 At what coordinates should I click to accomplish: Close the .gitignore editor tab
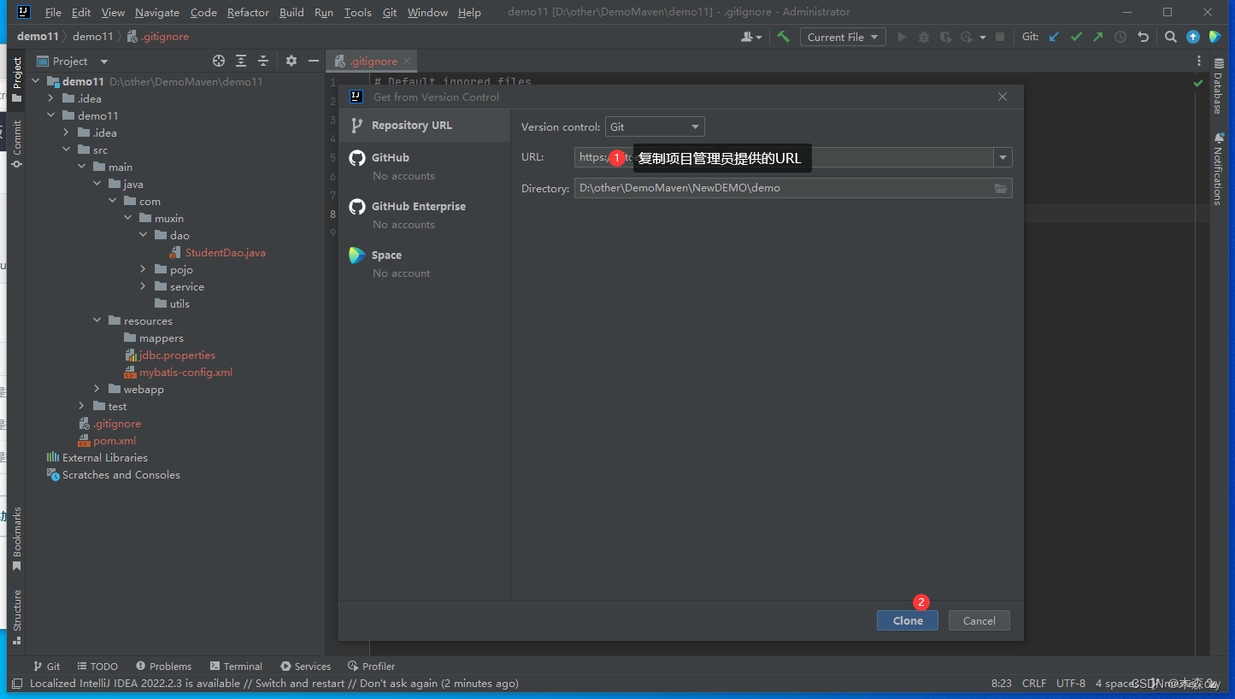[x=407, y=61]
